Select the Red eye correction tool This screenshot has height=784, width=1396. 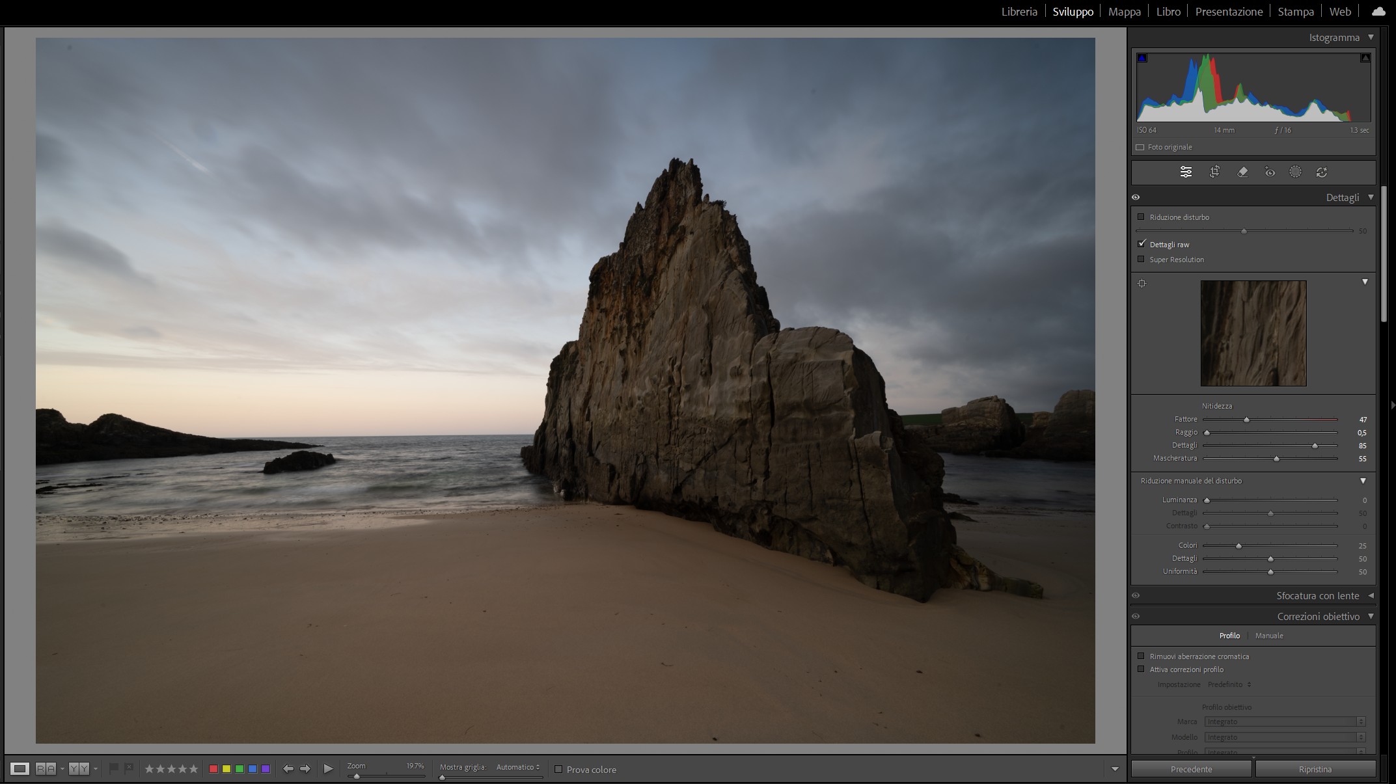(1270, 172)
